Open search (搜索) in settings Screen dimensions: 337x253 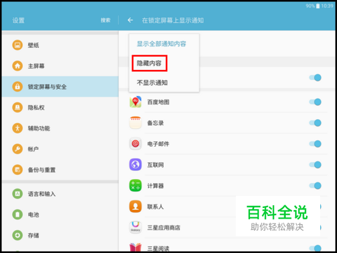pyautogui.click(x=105, y=20)
